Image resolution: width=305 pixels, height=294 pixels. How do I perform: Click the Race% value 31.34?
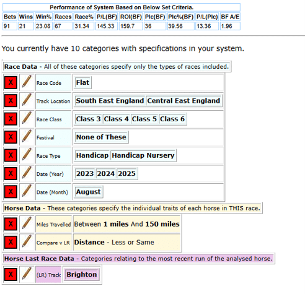(84, 26)
